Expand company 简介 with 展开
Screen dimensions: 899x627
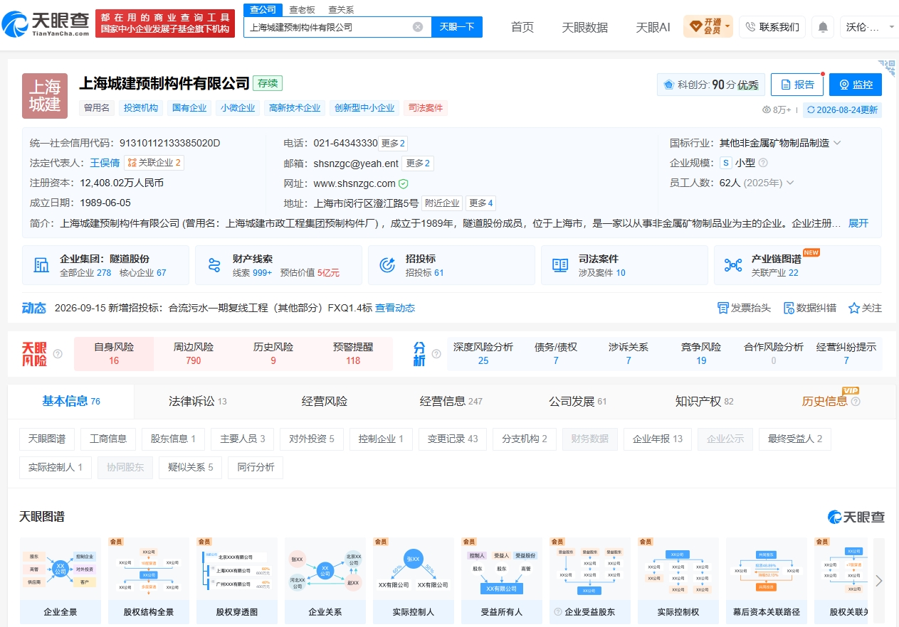(x=858, y=223)
